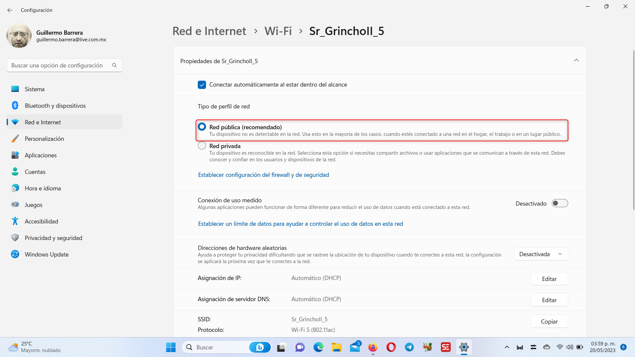Open Bluetooth y dispositivos settings

[55, 106]
